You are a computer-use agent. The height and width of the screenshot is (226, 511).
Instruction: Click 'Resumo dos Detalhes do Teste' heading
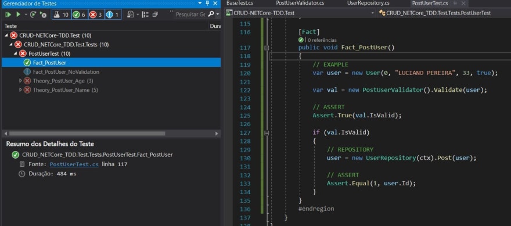pyautogui.click(x=50, y=144)
